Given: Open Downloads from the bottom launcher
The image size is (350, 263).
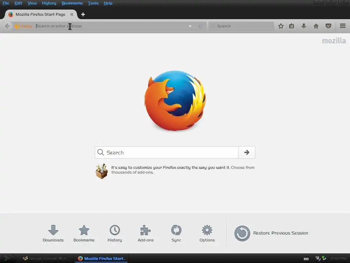Looking at the screenshot, I should click(x=53, y=234).
